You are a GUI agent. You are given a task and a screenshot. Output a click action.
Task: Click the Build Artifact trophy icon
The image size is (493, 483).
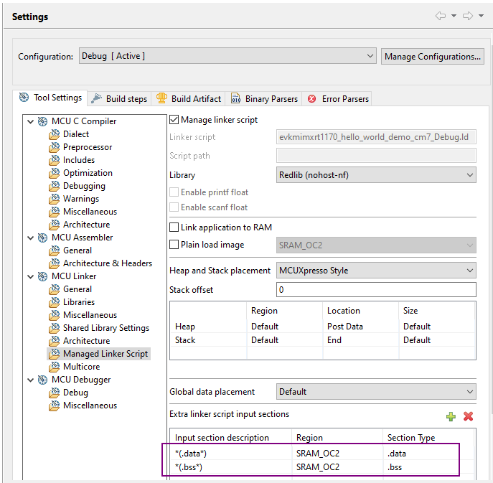161,98
